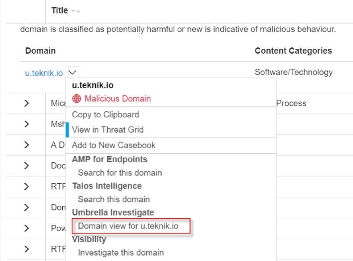Search for this domain in AMP for Endpoints
This screenshot has height=261, width=353.
pyautogui.click(x=120, y=173)
